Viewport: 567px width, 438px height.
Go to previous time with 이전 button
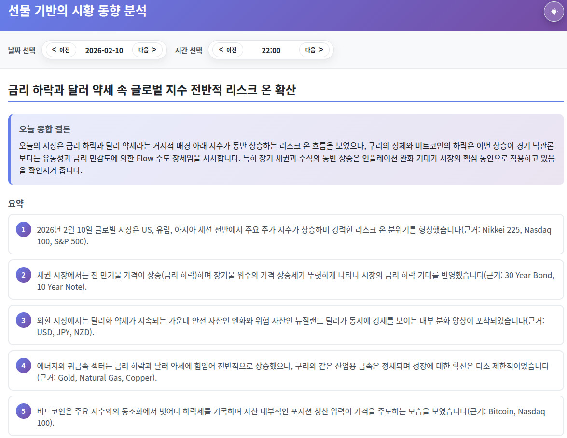[228, 50]
